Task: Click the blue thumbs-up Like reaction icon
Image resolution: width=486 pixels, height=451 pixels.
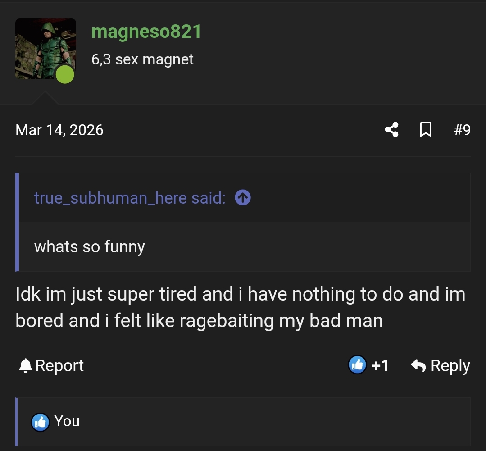Action: 357,365
